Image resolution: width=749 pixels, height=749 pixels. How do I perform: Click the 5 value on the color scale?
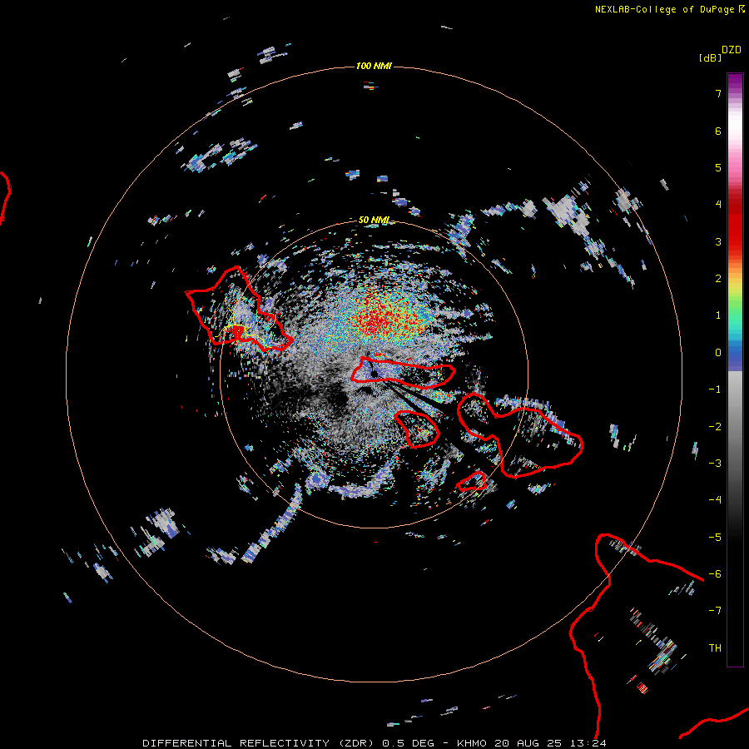tap(718, 167)
